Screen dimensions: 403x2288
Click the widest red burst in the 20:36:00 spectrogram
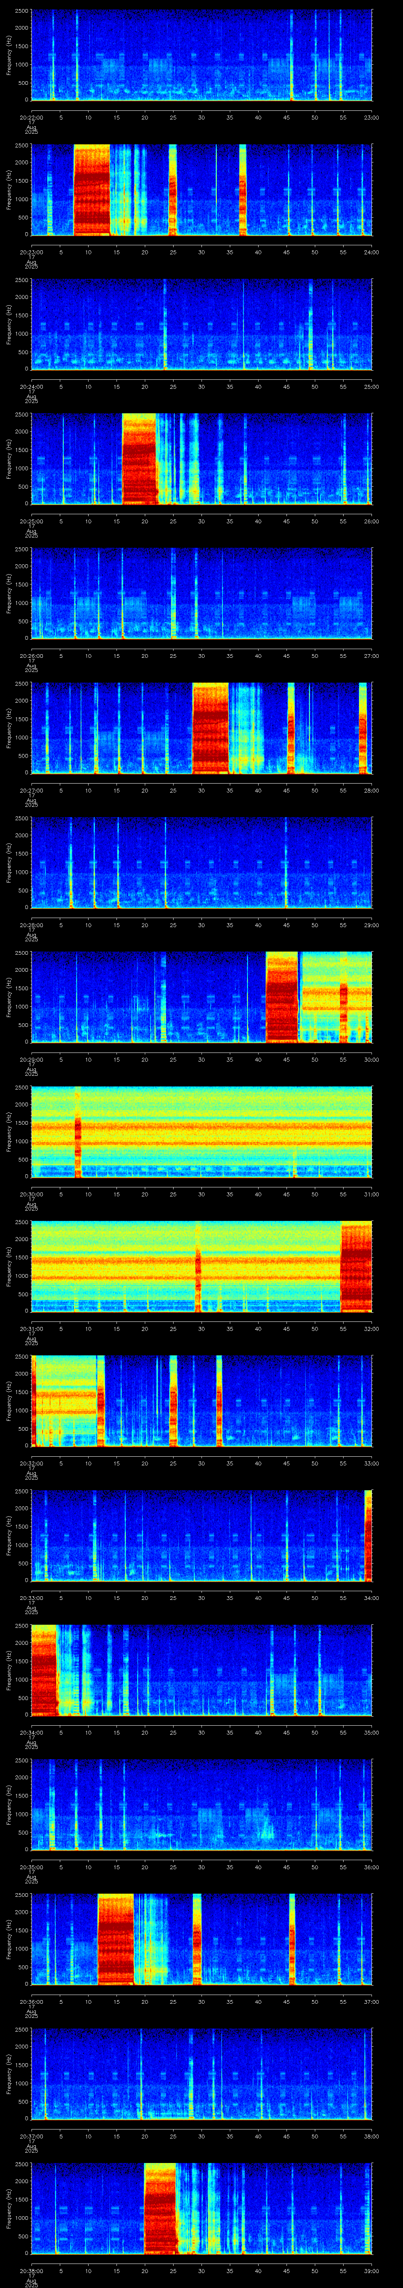[116, 1939]
